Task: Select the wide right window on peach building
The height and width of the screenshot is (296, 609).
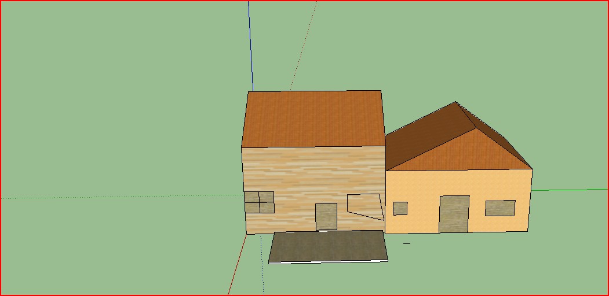Action: pos(500,208)
